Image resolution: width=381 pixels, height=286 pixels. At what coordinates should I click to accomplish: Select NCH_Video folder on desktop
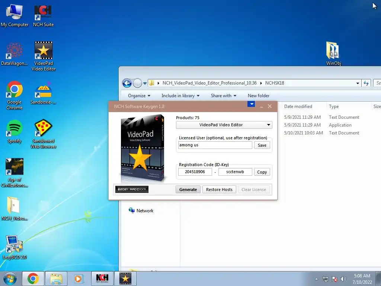(15, 209)
